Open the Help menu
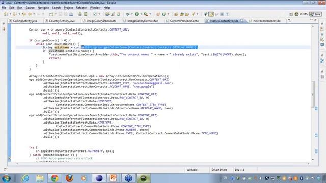The width and height of the screenshot is (326, 183). coord(106,8)
